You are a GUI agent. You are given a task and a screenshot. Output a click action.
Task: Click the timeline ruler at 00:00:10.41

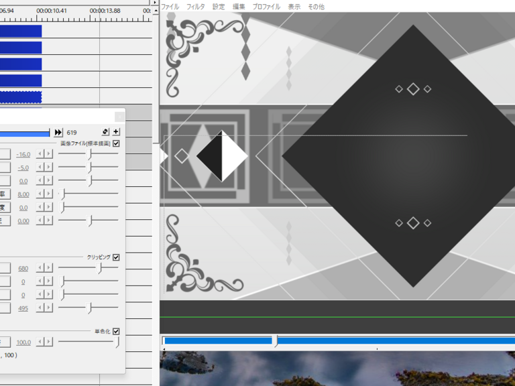52,11
